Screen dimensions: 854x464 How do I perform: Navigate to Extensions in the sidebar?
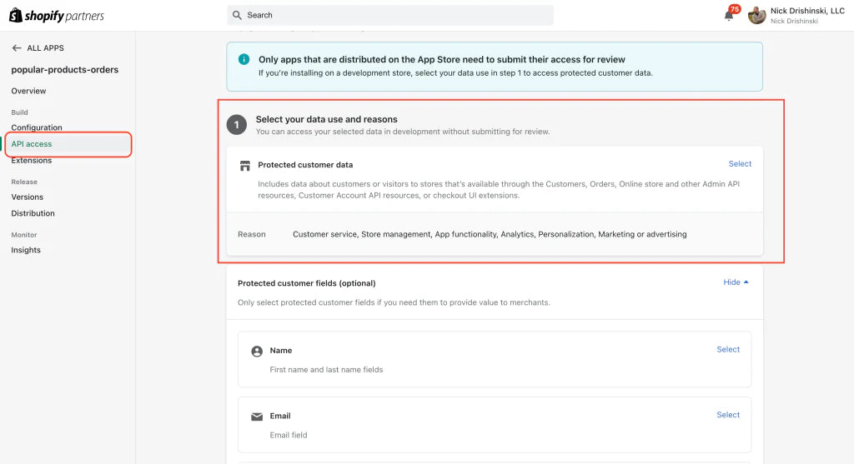(32, 161)
